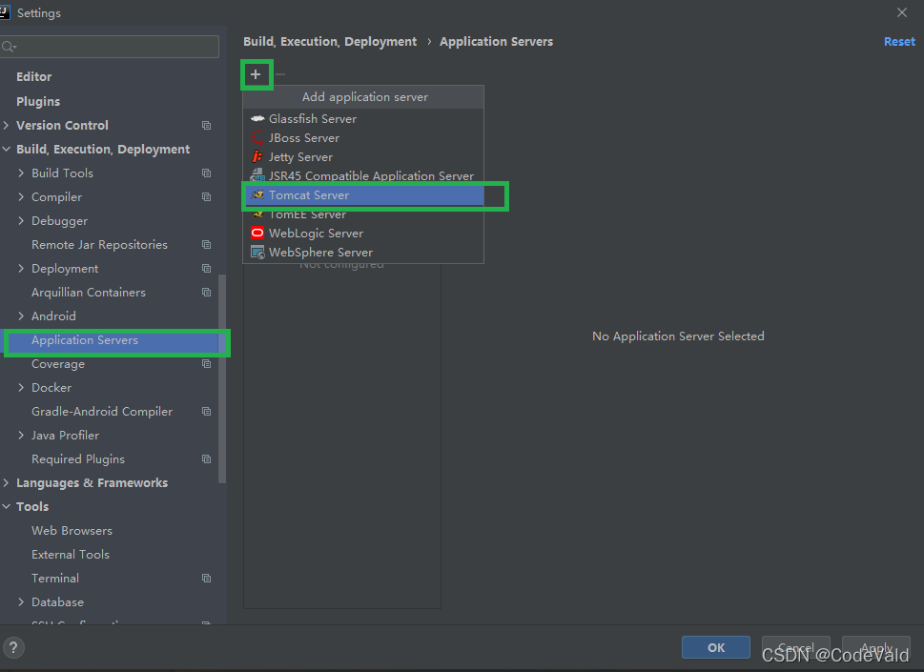
Task: Expand the Debugger node
Action: (21, 221)
